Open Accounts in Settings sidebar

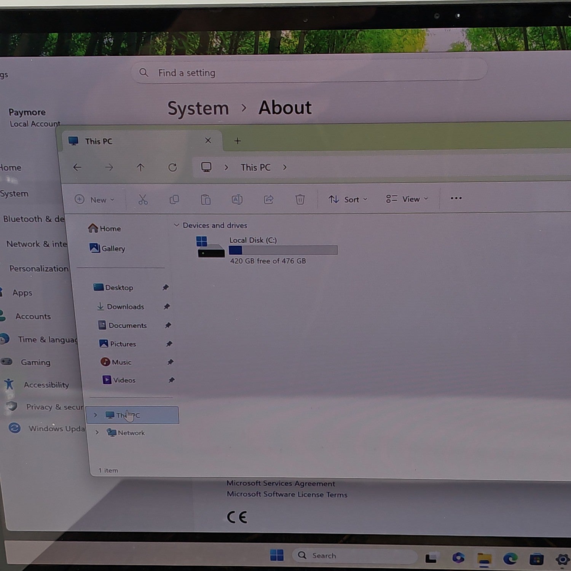tap(33, 316)
